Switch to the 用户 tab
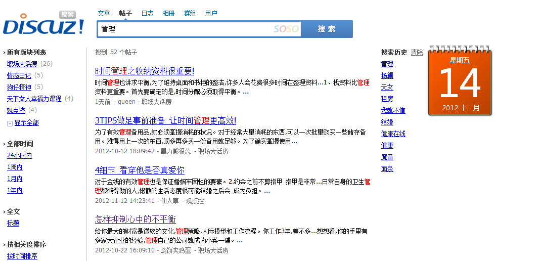This screenshot has width=538, height=261. click(211, 13)
